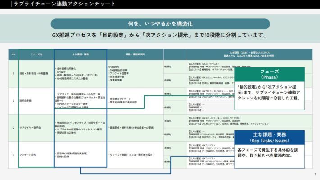The width and height of the screenshot is (320, 180).
Task: Click the No. column header
Action: [x=14, y=54]
